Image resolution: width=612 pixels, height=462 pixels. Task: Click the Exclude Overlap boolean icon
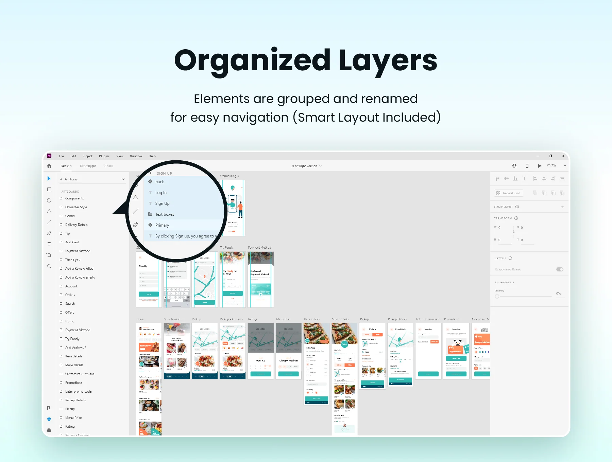(x=562, y=193)
